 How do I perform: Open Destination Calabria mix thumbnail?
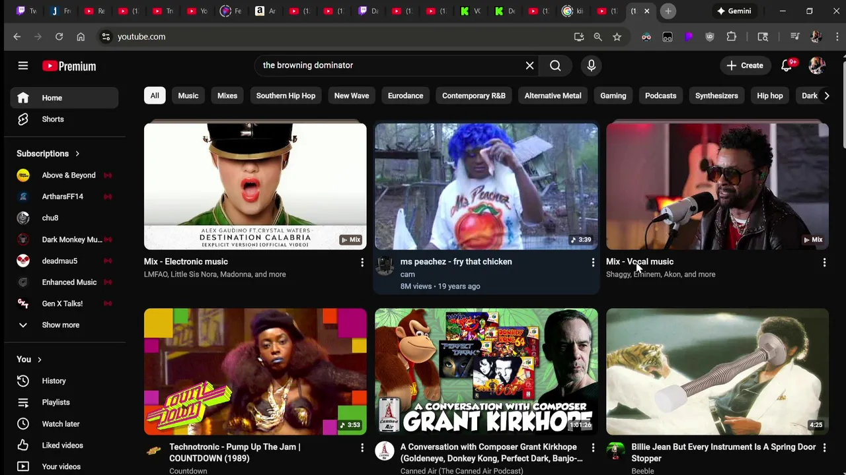pos(255,187)
